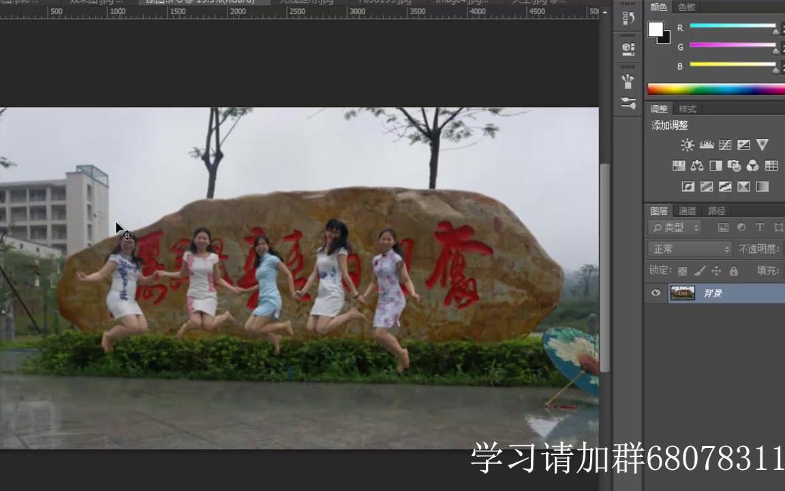Open the 类型 layer filter dropdown
Screen dimensions: 785x491
coord(675,228)
